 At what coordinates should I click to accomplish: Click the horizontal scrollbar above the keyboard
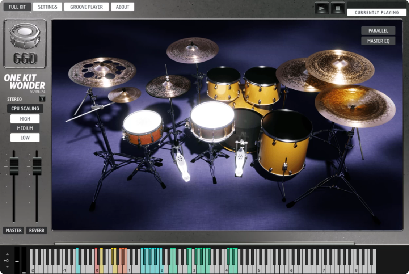(x=204, y=244)
